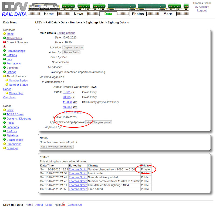
Task: Open the Sightings List breadcrumb link
Action: (x=95, y=22)
